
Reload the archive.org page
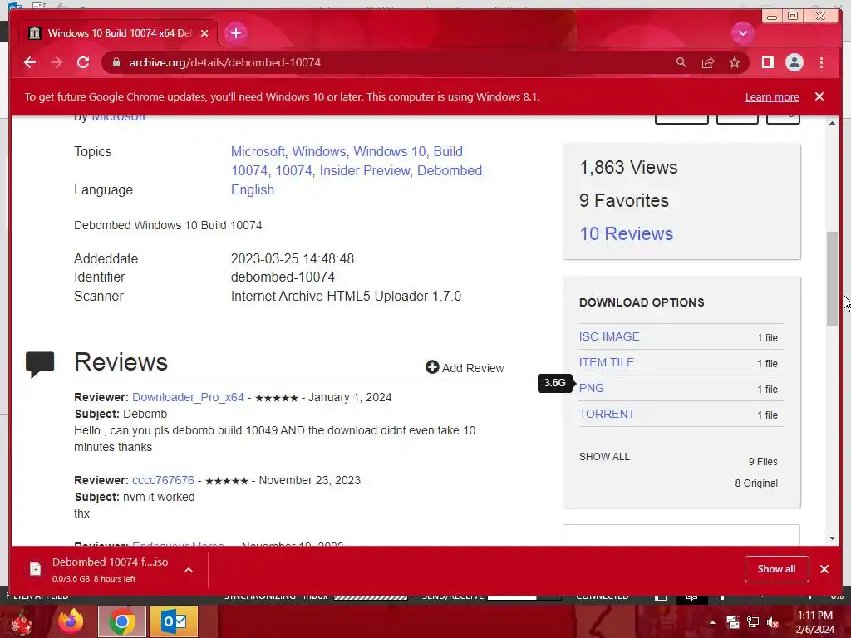(83, 62)
